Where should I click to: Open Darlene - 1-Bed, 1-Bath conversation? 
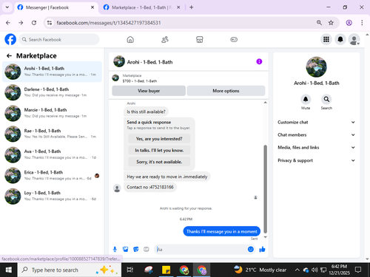[52, 92]
